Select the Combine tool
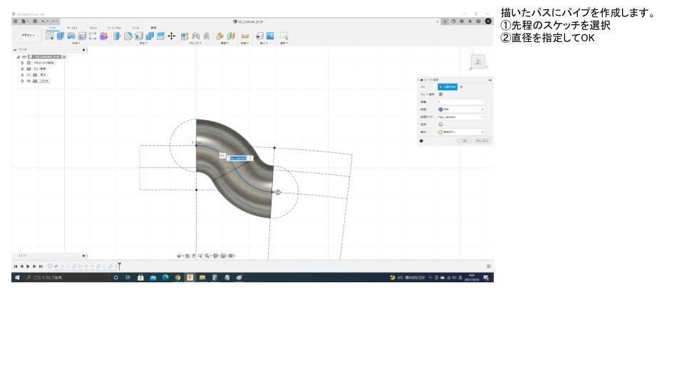Image resolution: width=684 pixels, height=384 pixels. [x=150, y=36]
